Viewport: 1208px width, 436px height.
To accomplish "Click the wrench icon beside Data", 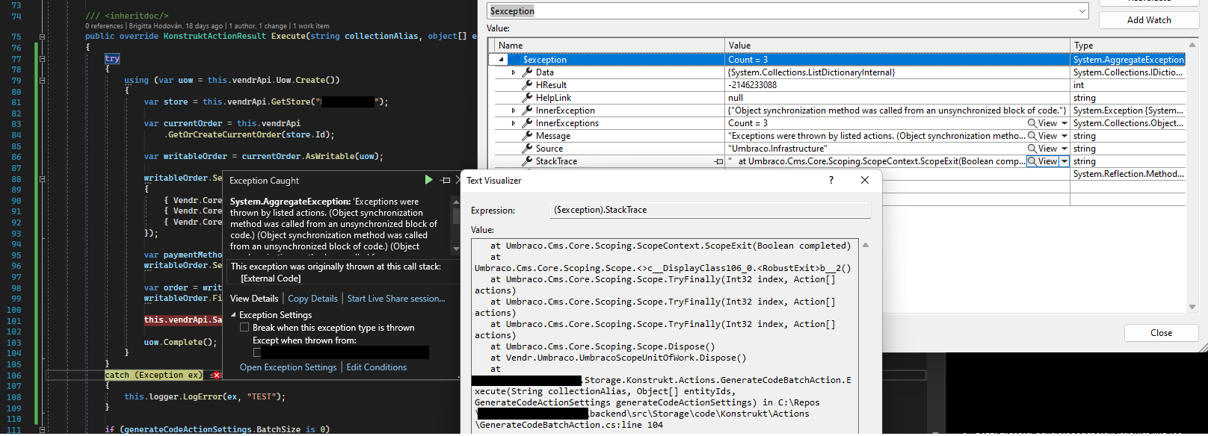I will [527, 72].
